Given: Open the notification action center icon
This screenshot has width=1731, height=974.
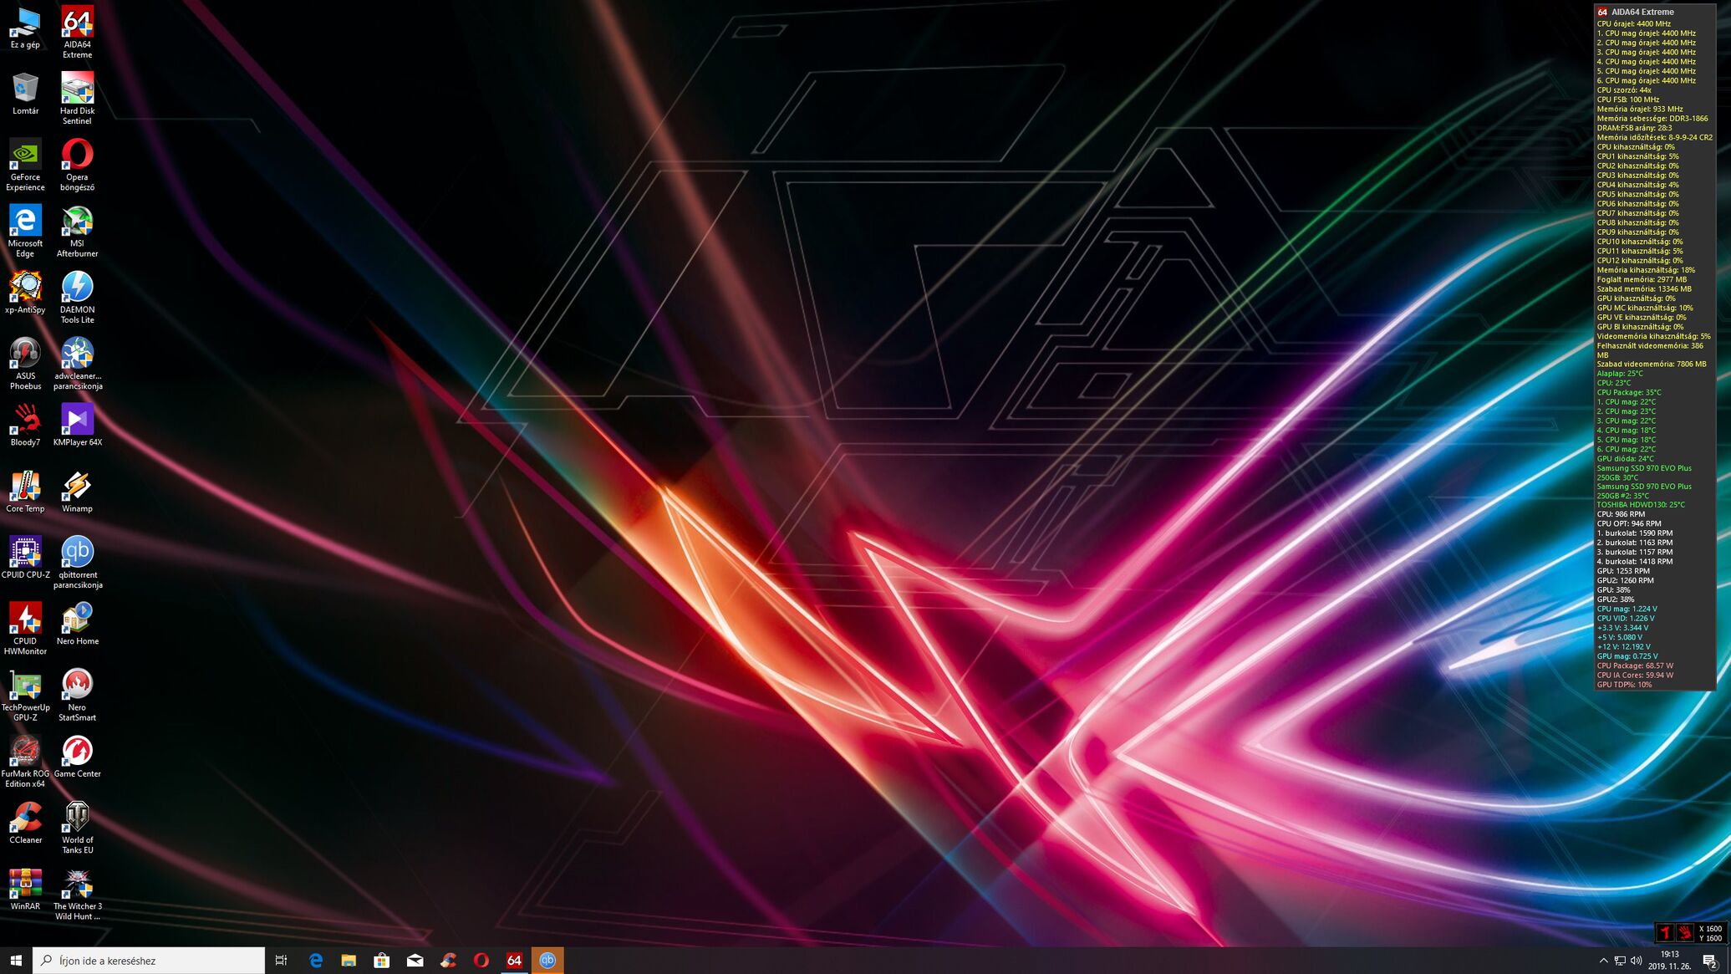Looking at the screenshot, I should click(x=1709, y=961).
